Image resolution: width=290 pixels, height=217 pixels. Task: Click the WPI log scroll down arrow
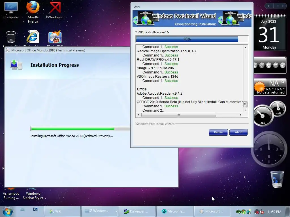point(246,110)
